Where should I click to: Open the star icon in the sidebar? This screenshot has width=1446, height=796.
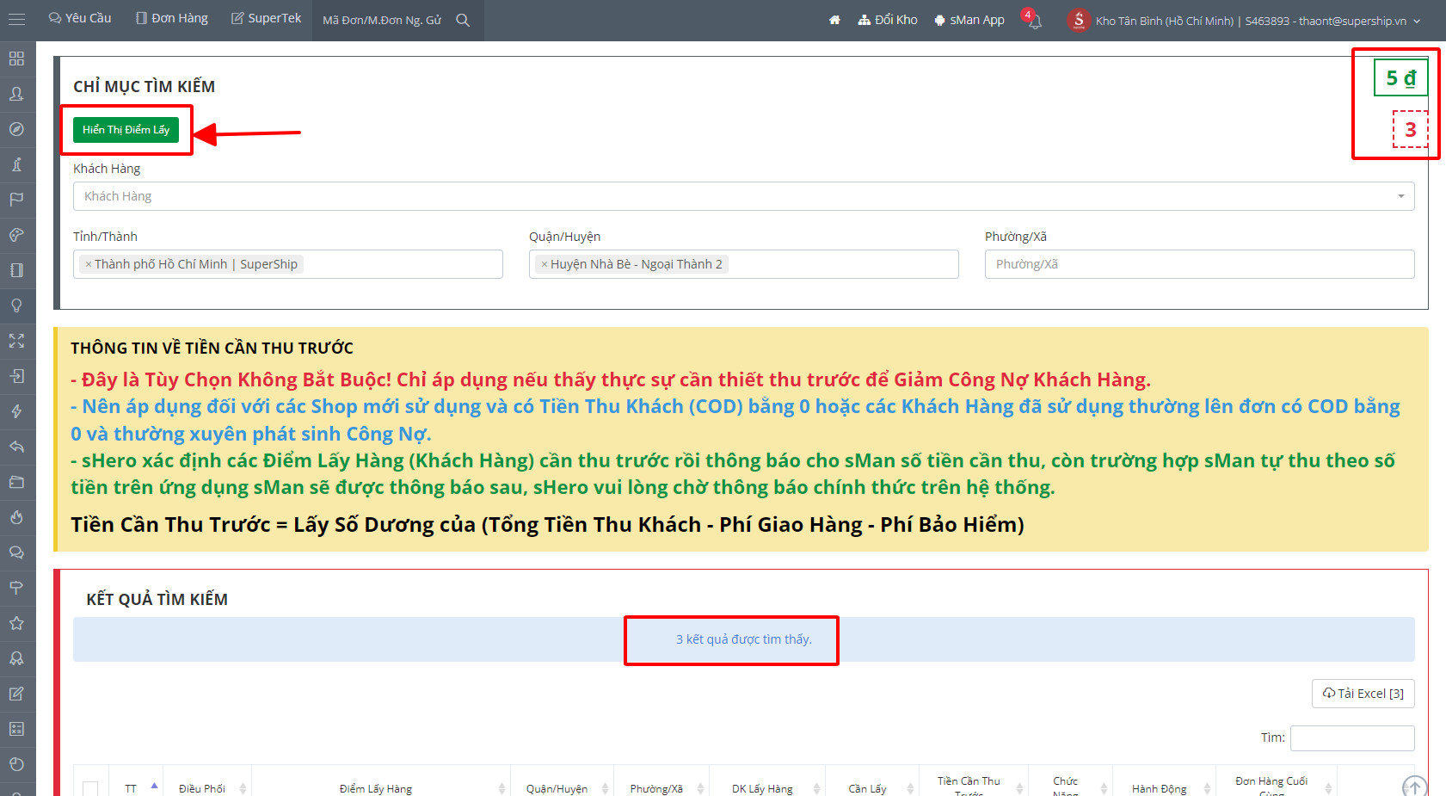pyautogui.click(x=16, y=623)
